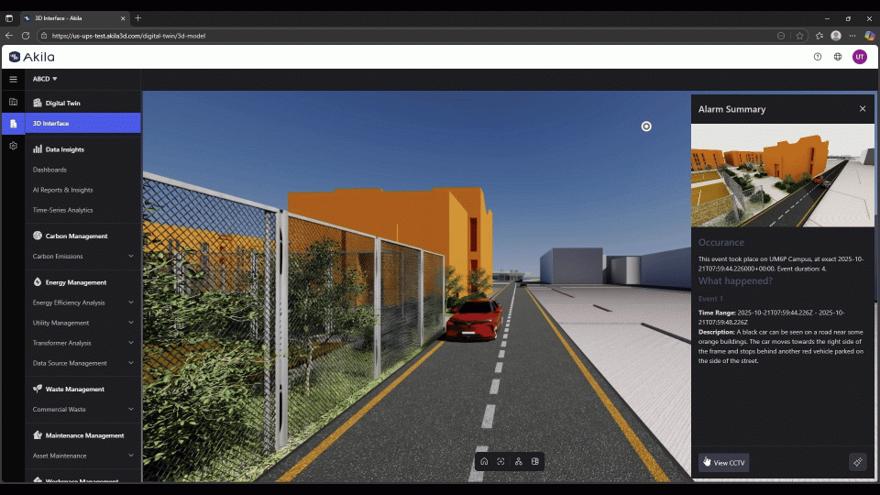Open the Dashboards menu item
Viewport: 880px width, 495px height.
point(49,170)
